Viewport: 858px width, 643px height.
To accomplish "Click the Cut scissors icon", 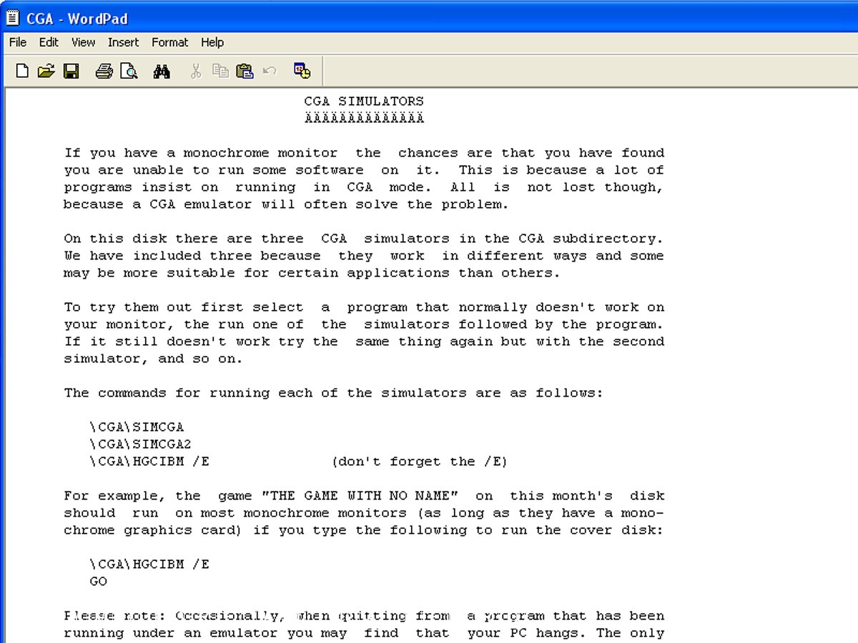I will (195, 71).
